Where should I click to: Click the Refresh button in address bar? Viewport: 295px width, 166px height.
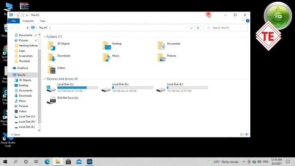198,28
